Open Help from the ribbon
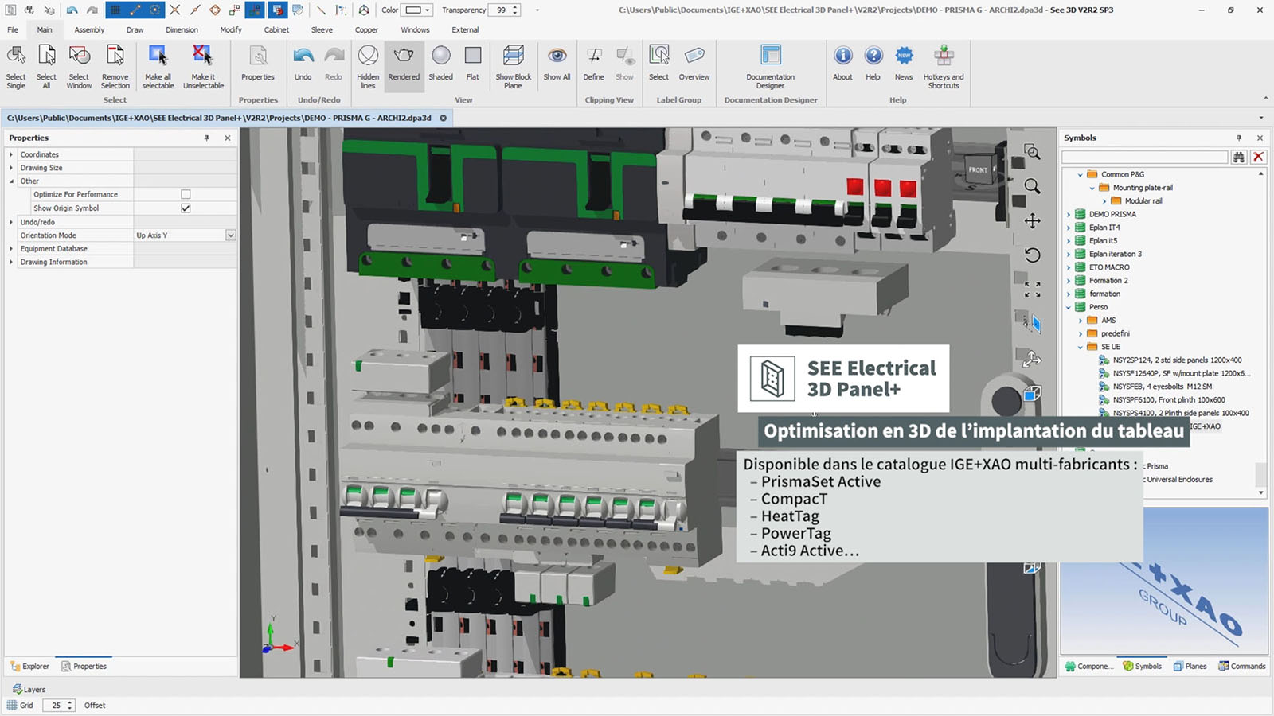The width and height of the screenshot is (1274, 716). 873,64
